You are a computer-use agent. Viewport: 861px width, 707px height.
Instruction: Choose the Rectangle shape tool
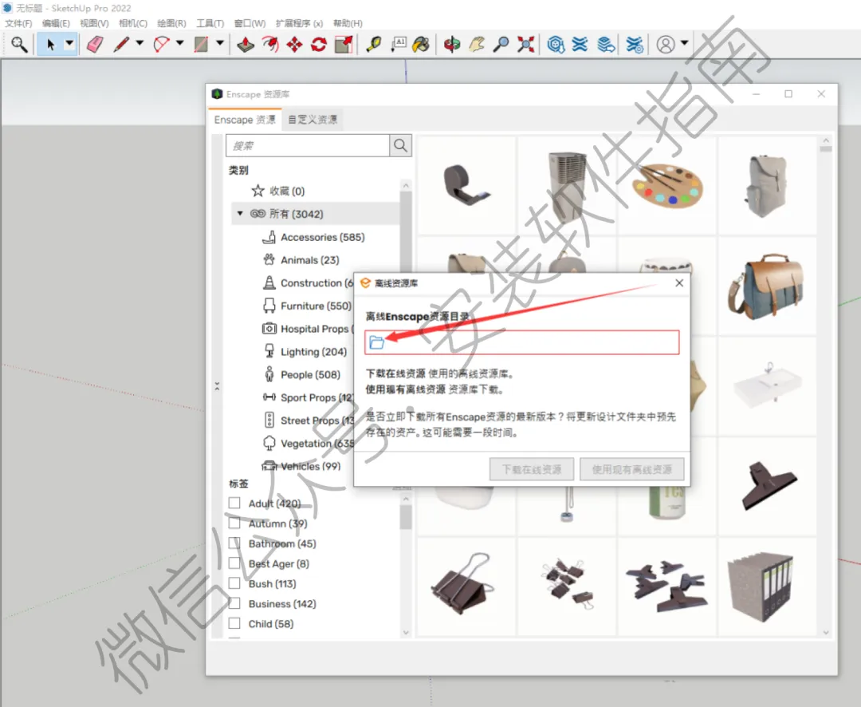201,45
